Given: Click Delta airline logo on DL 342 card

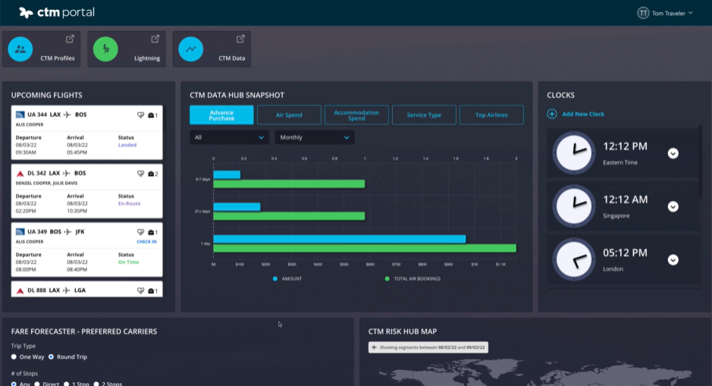Looking at the screenshot, I should point(20,174).
